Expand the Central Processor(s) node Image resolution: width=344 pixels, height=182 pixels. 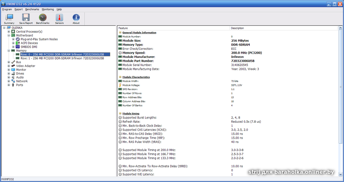(x=9, y=31)
